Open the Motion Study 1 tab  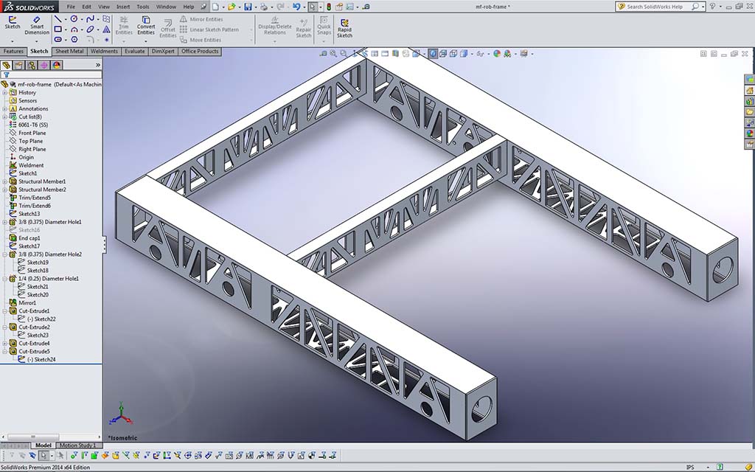tap(77, 445)
